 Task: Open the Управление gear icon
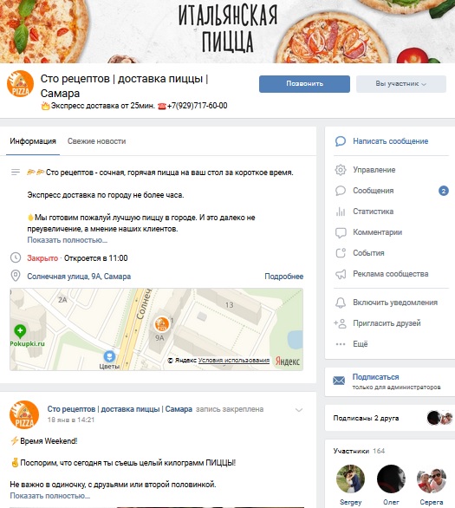pos(341,170)
